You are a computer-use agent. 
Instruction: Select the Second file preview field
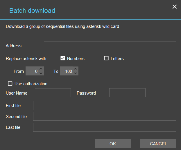pos(105,116)
